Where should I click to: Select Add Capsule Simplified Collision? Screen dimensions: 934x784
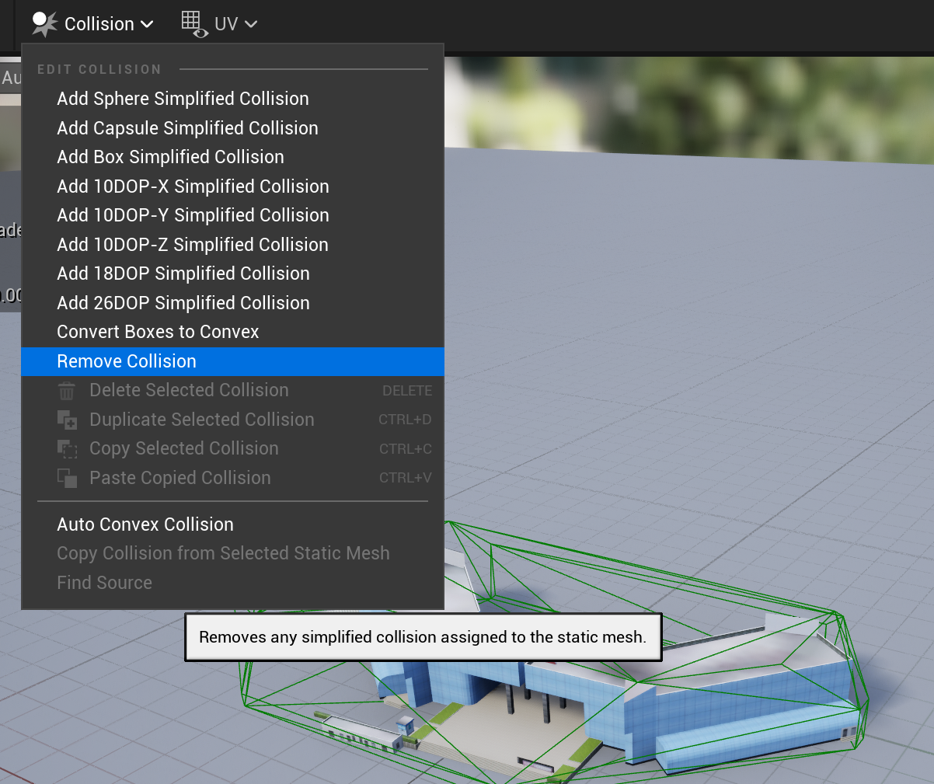click(x=187, y=127)
